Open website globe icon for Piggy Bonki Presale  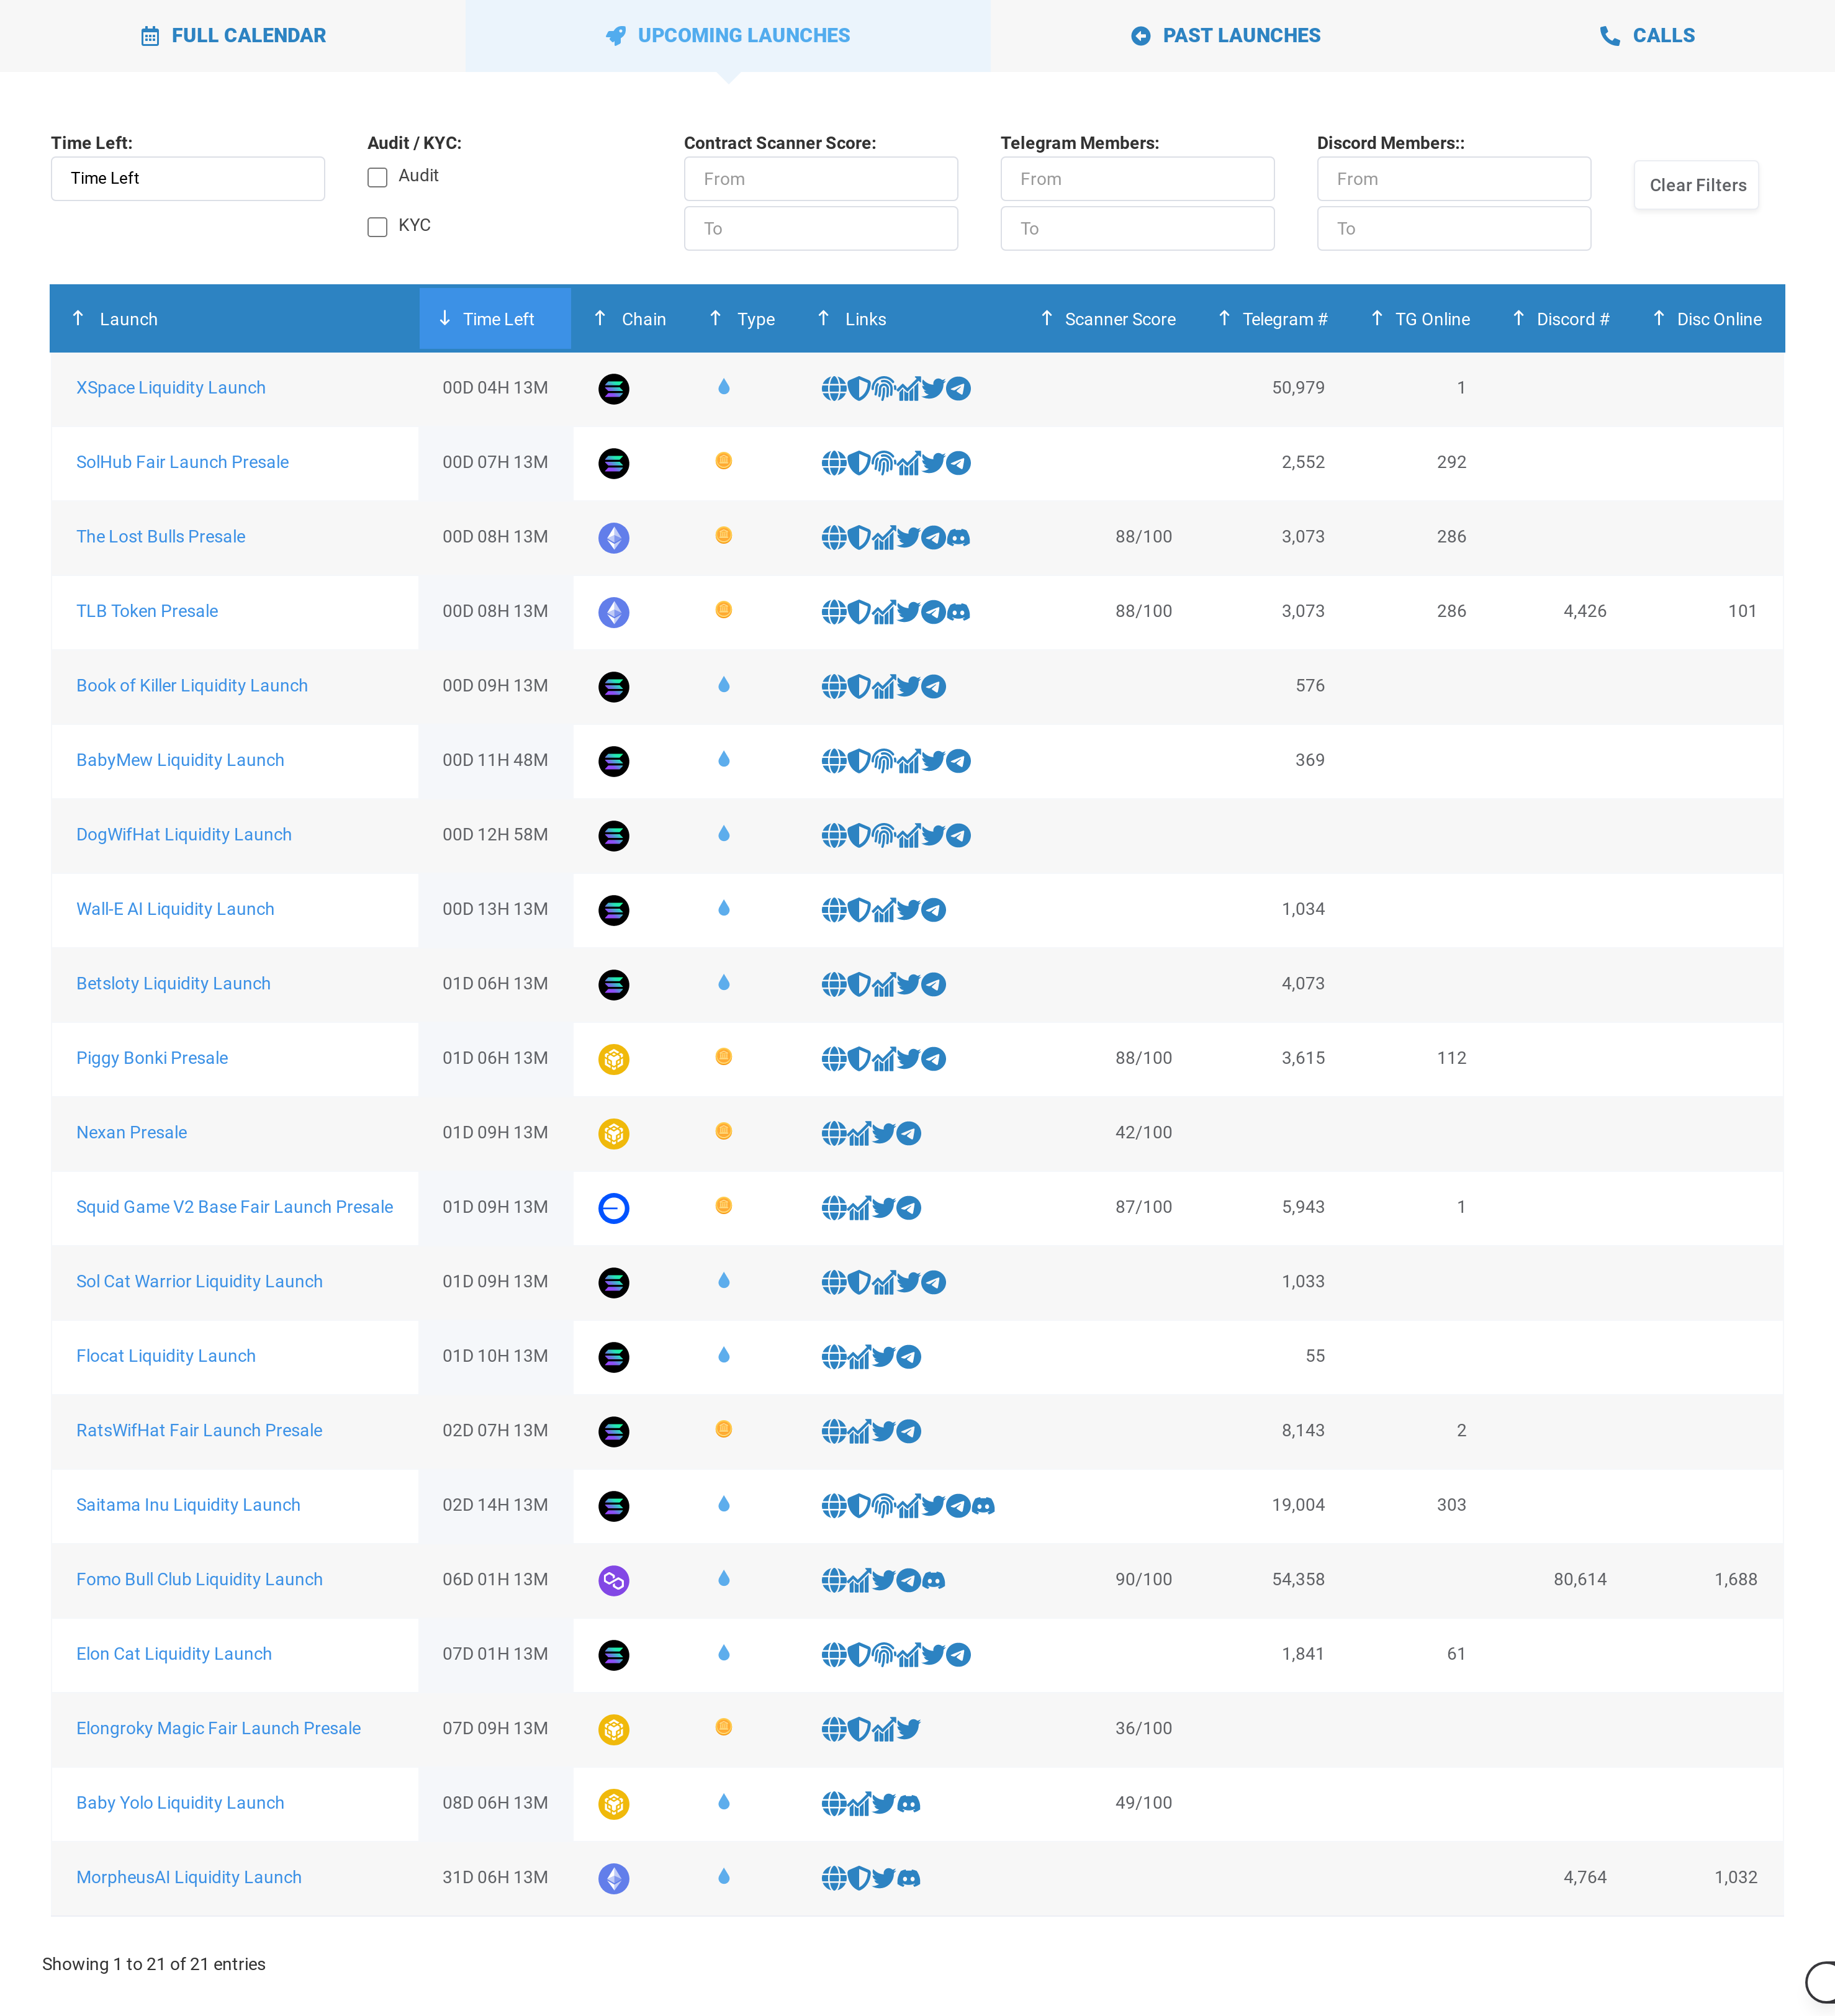click(834, 1059)
